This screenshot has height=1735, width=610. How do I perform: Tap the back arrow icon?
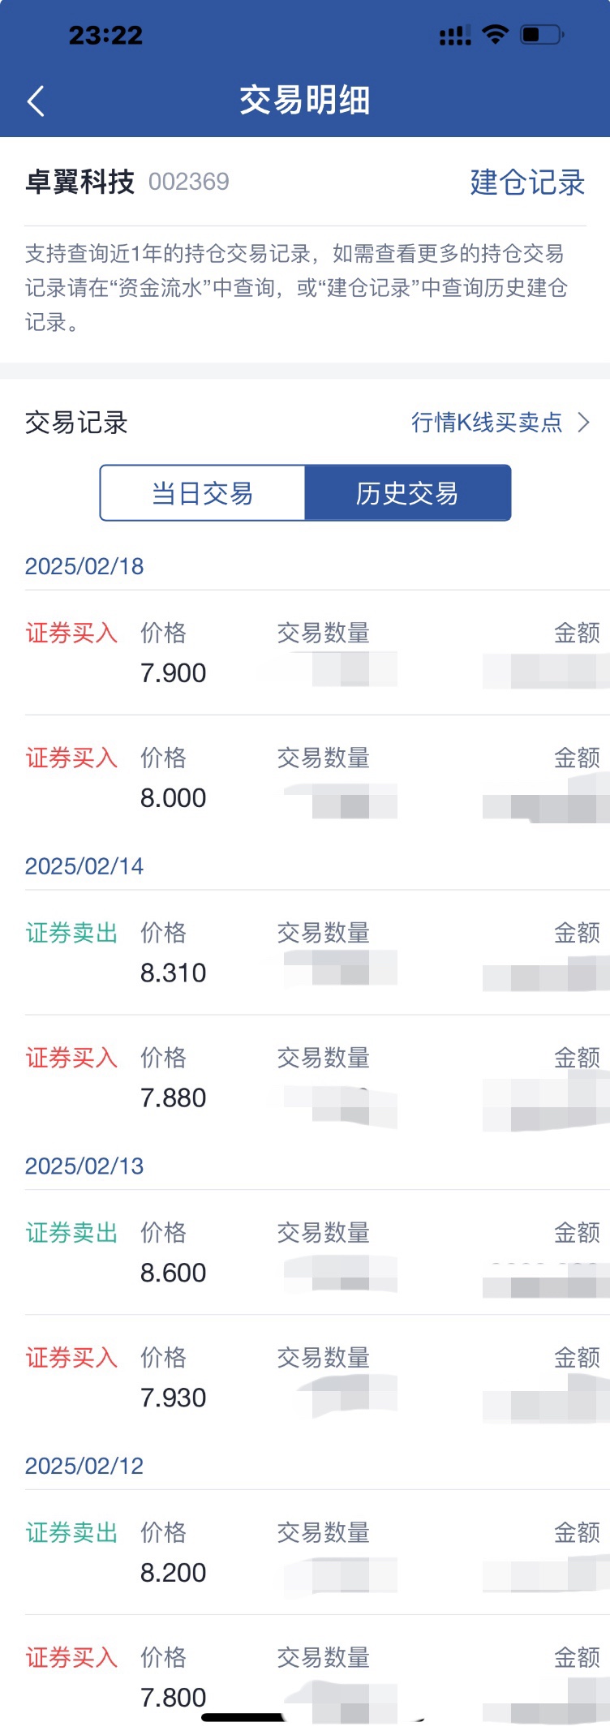(36, 101)
